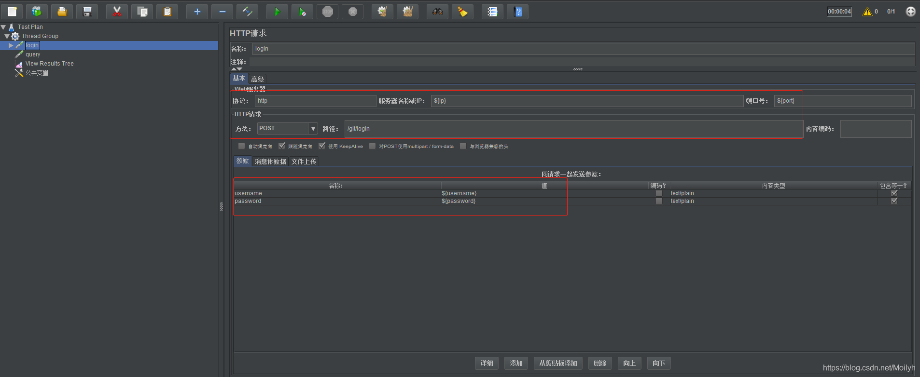
Task: Clear results with the single broom gear
Action: tap(382, 12)
